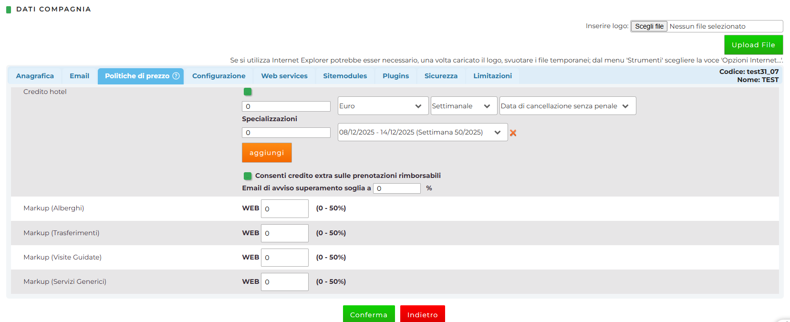Viewport: 790px width, 322px height.
Task: Switch to the Anagrafica tab
Action: pyautogui.click(x=35, y=76)
